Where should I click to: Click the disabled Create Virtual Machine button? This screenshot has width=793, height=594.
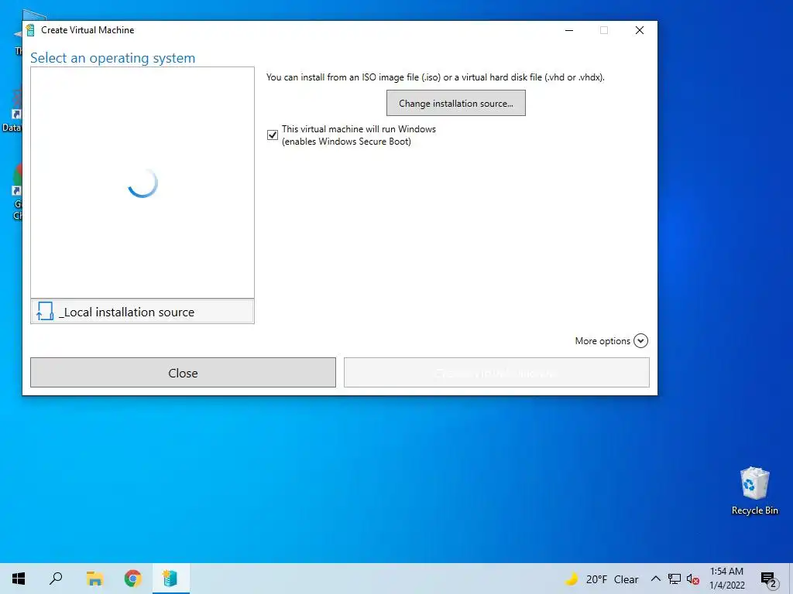496,373
